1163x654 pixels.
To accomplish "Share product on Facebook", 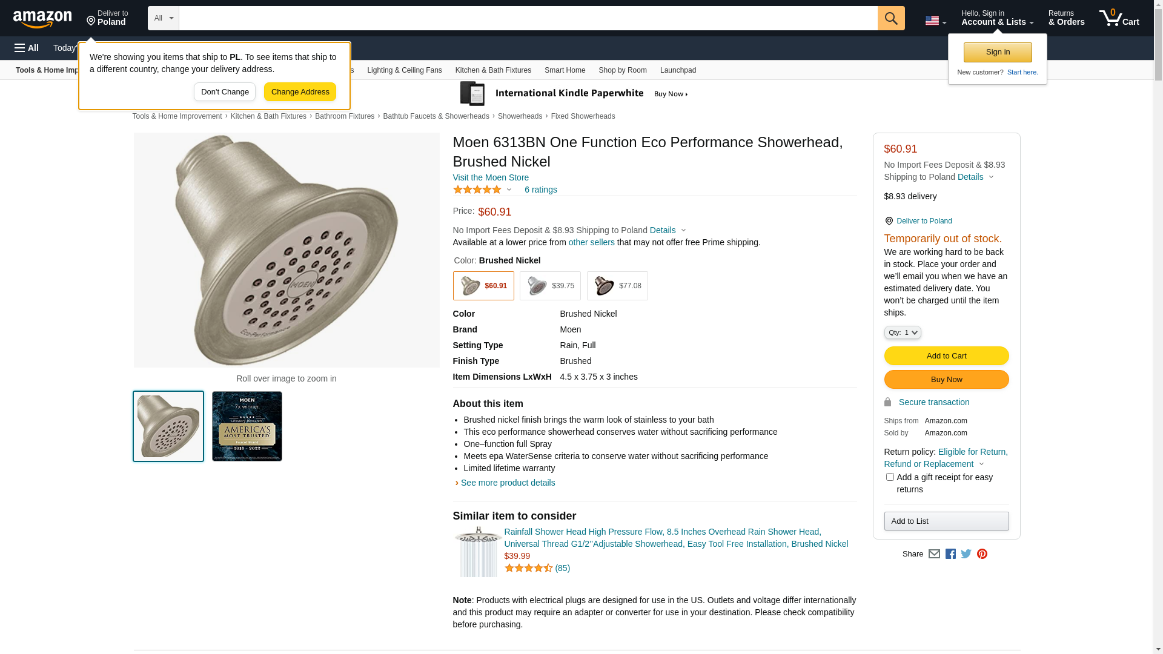I will point(950,554).
